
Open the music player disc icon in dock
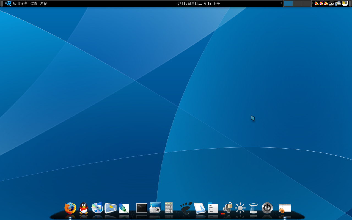tap(97, 208)
